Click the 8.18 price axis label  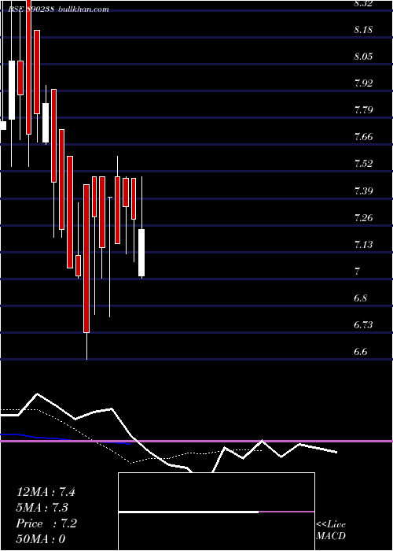point(363,30)
